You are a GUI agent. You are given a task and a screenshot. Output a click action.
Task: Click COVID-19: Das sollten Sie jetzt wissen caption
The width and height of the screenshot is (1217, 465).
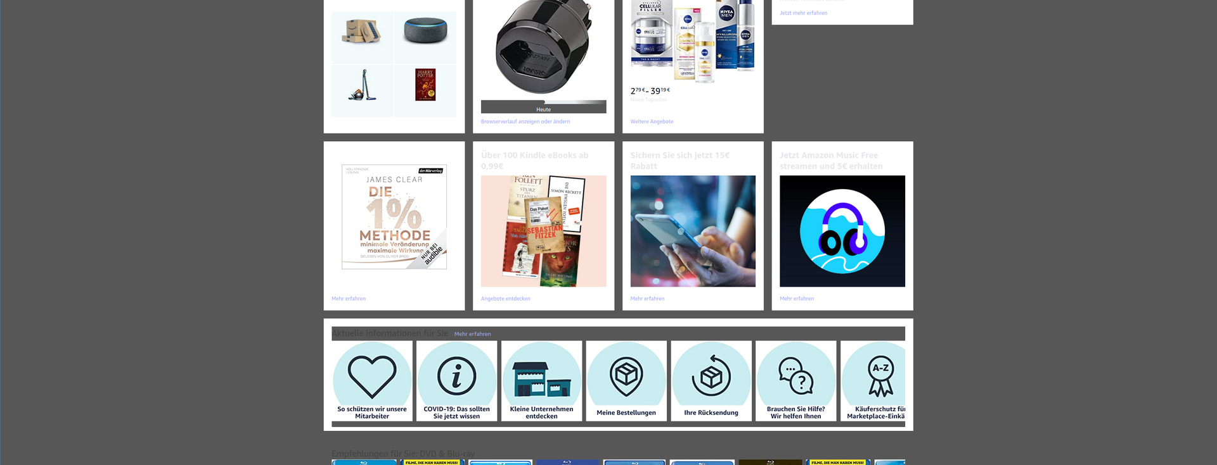[456, 412]
